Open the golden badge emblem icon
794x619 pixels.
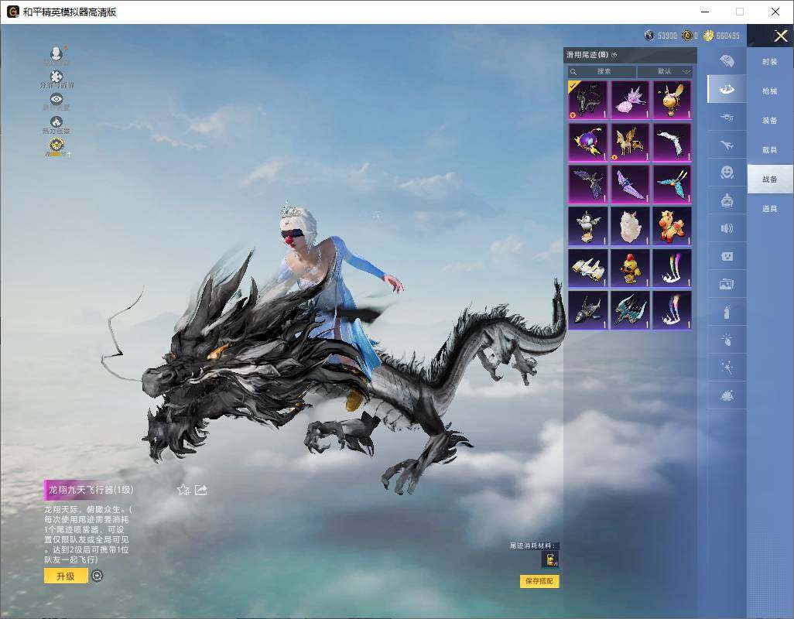[56, 145]
